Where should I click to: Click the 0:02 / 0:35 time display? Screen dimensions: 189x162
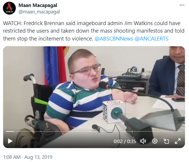tap(125, 141)
